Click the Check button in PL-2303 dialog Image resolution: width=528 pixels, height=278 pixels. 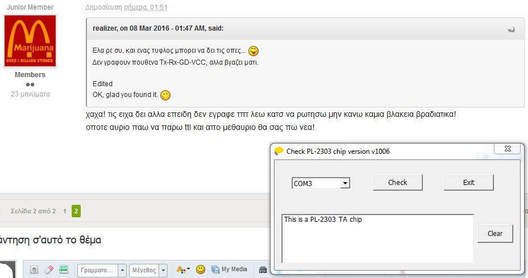point(397,183)
